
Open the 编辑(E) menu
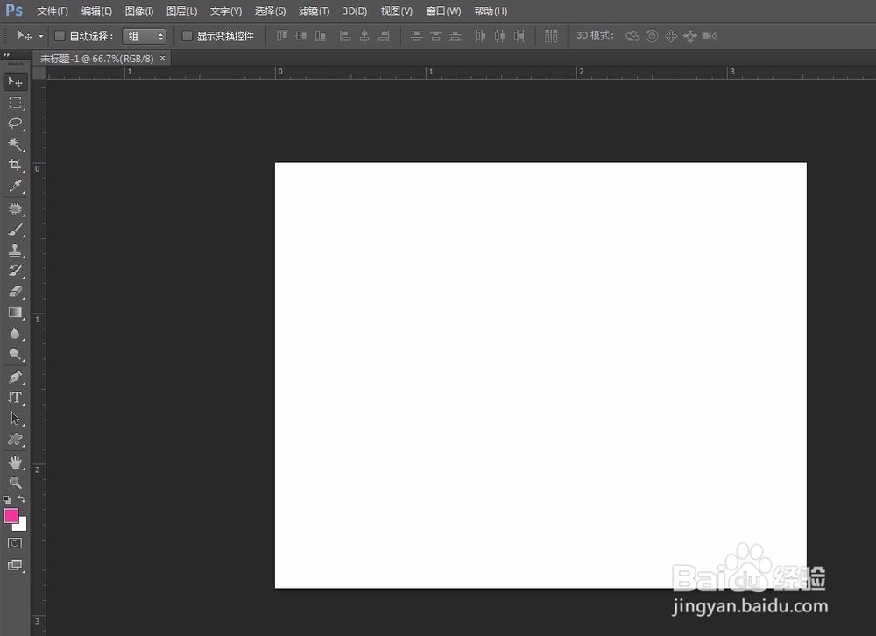tap(96, 11)
